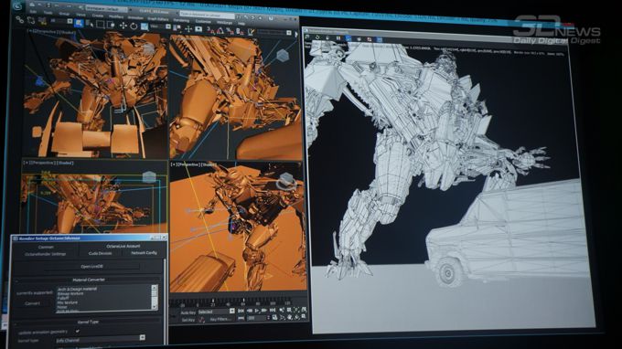
Task: Toggle Key Mode next to frame field
Action: (x=241, y=318)
